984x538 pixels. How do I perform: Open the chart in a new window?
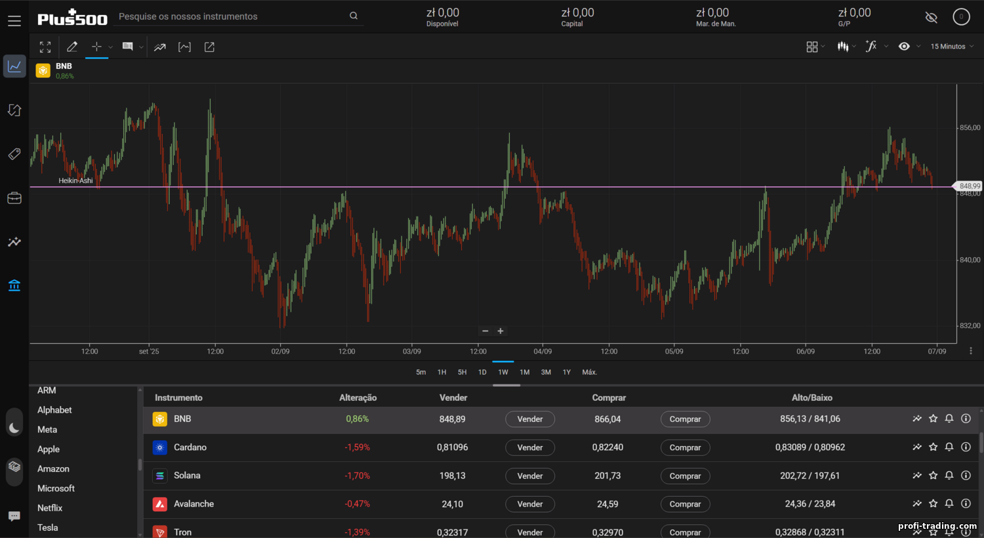209,47
